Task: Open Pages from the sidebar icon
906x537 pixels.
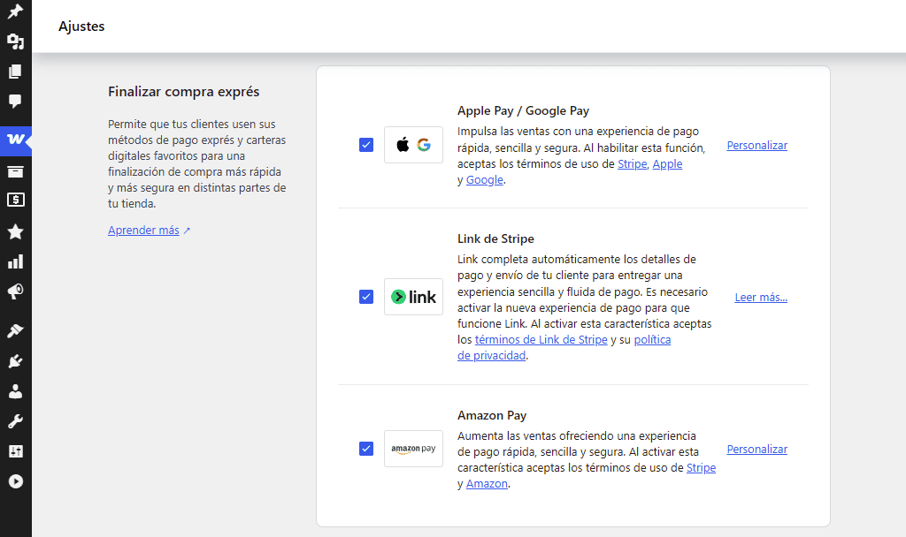Action: tap(16, 72)
